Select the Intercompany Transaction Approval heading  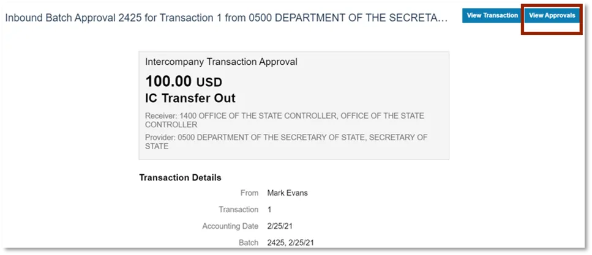(221, 62)
